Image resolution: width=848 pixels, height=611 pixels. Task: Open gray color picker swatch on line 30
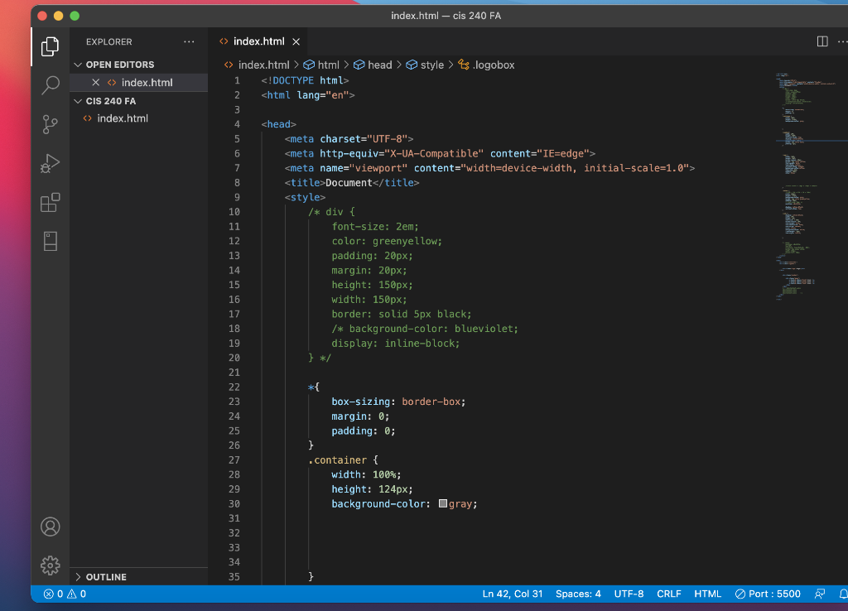point(443,503)
